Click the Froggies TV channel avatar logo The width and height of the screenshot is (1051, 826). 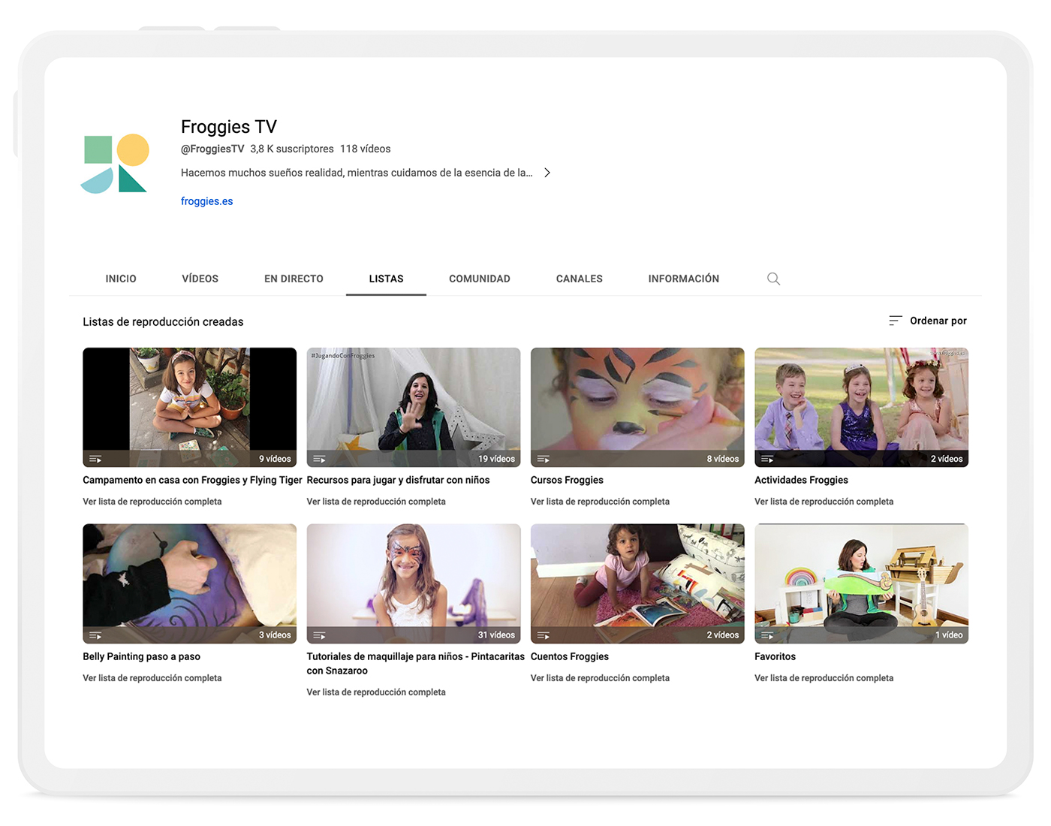115,164
